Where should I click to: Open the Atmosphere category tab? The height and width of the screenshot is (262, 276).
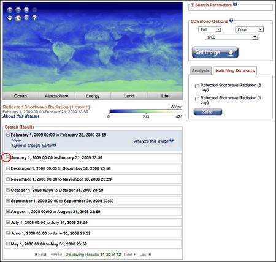tap(56, 96)
